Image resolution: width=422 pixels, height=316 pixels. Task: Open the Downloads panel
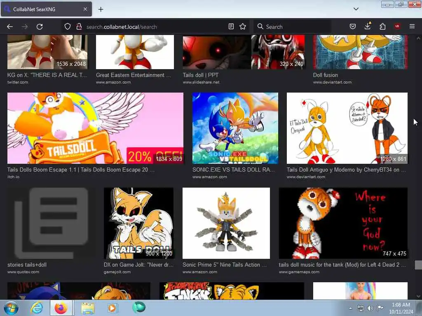(x=368, y=26)
